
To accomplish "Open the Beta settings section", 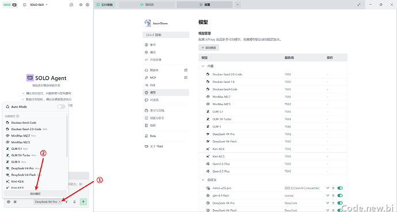I will pyautogui.click(x=166, y=136).
